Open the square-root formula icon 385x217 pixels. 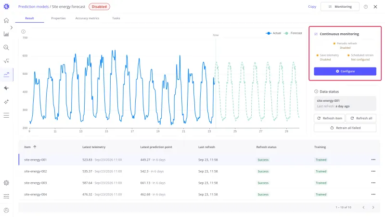(x=6, y=61)
